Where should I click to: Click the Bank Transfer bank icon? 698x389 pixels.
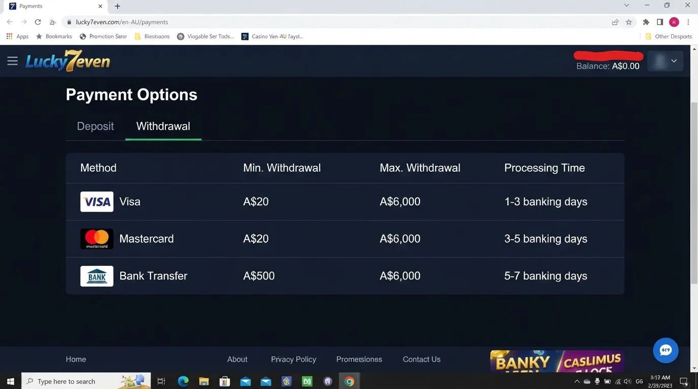(97, 276)
